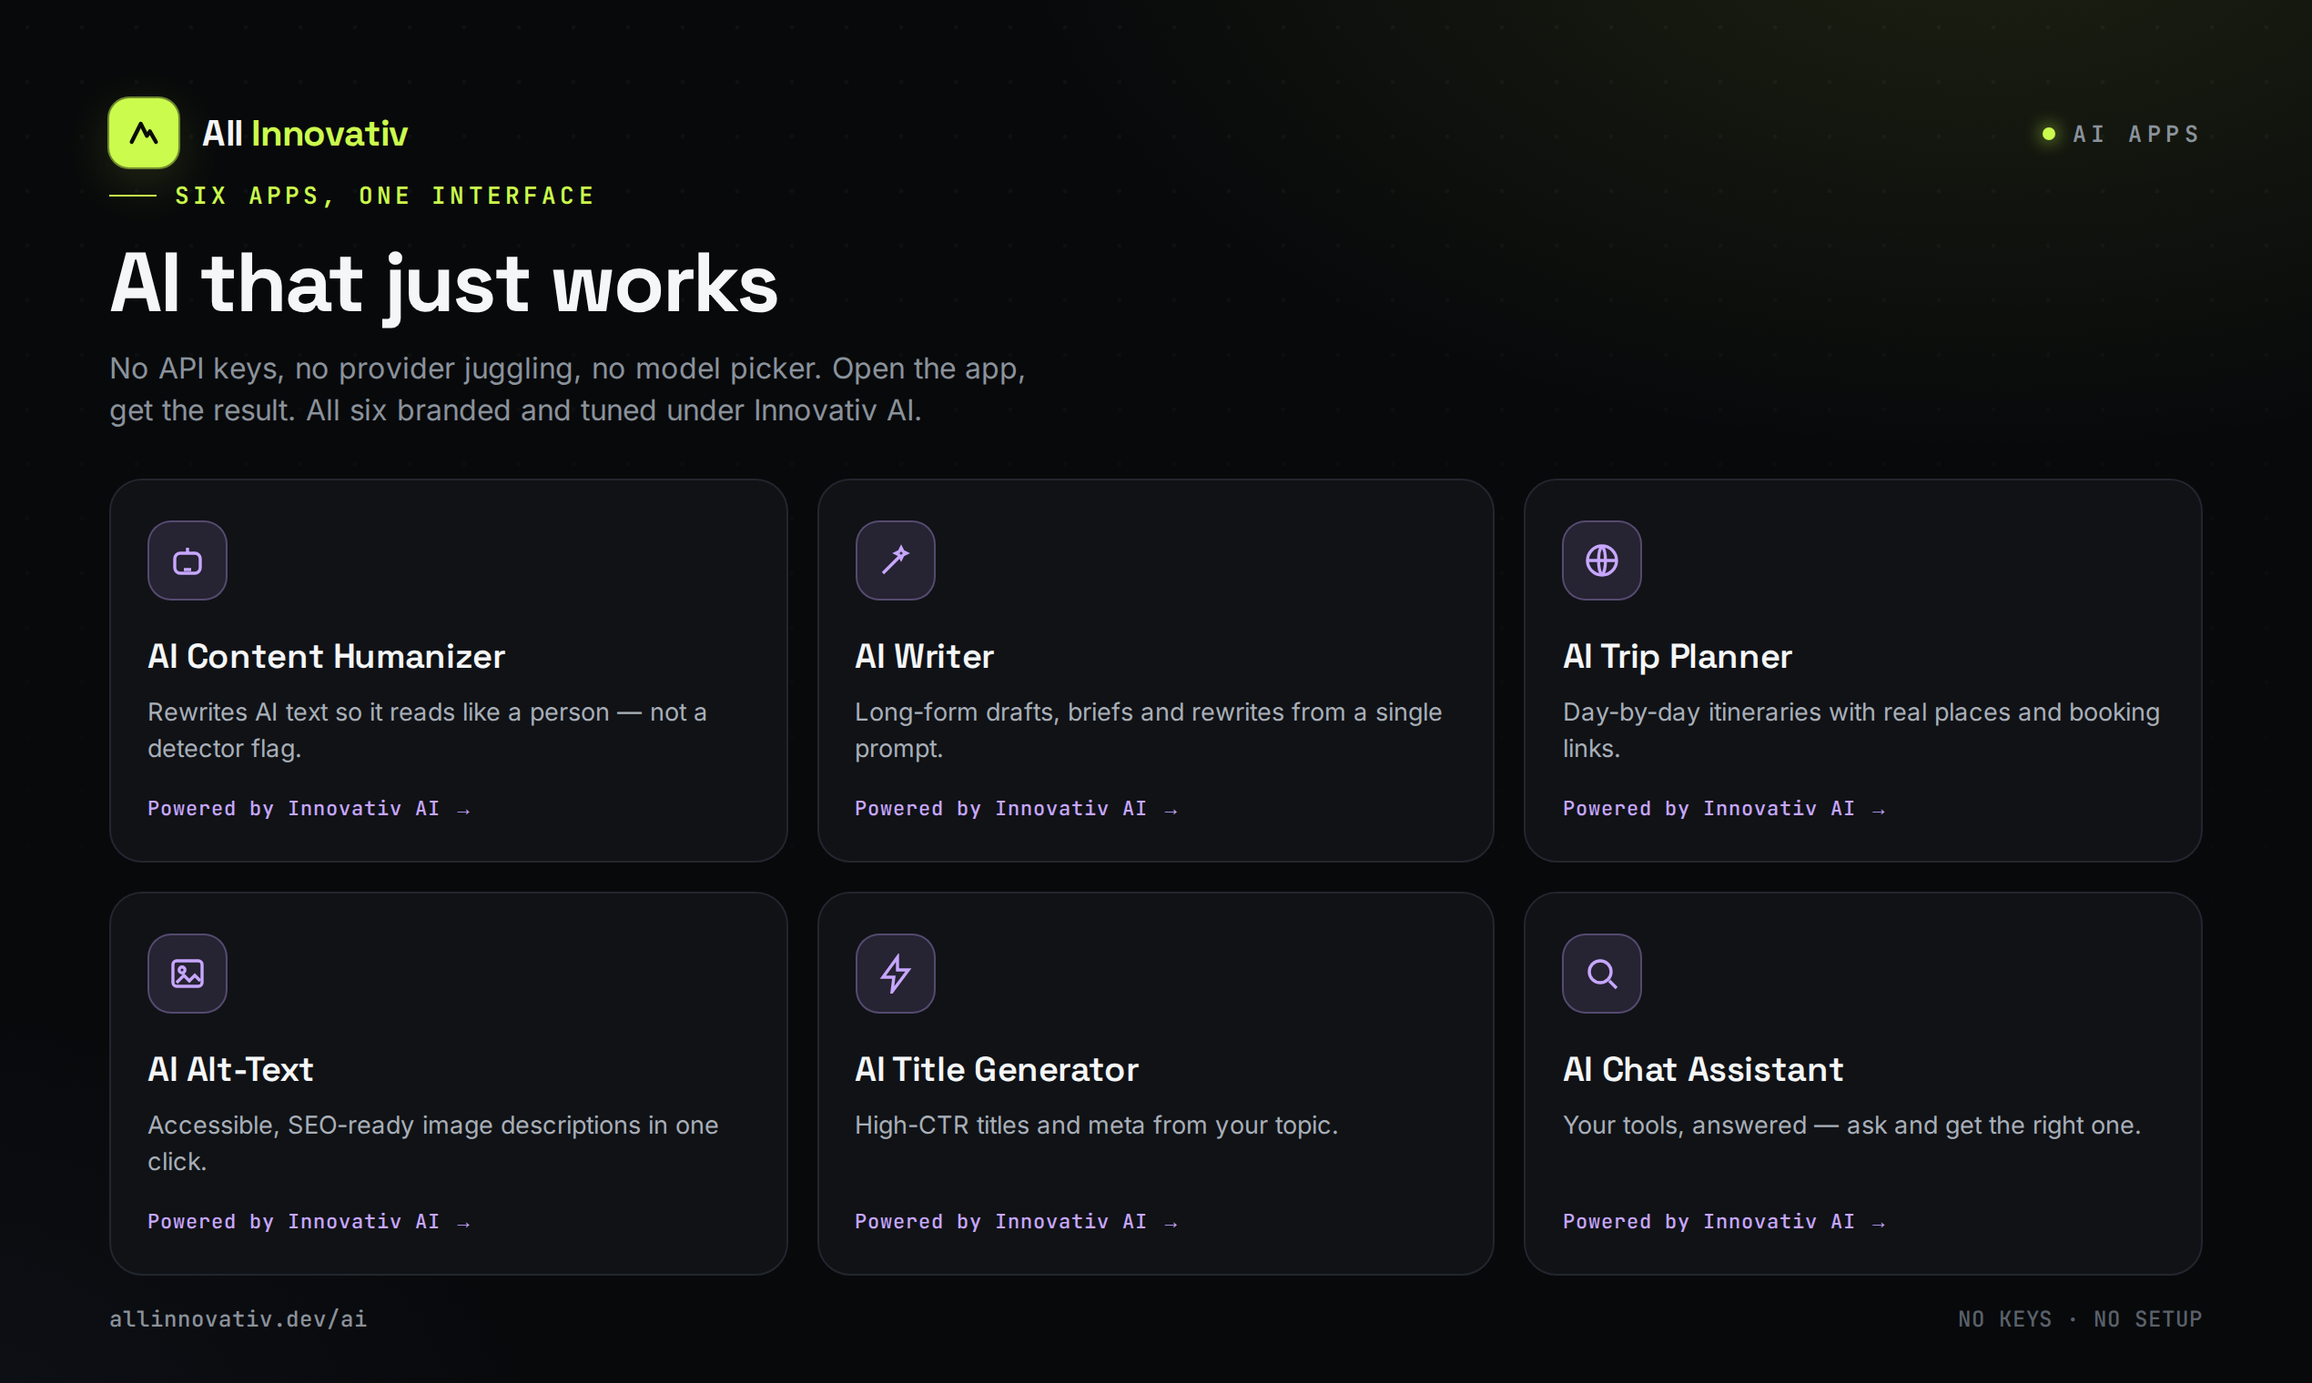Viewport: 2312px width, 1383px height.
Task: Open the AI Trip Planner card title
Action: click(x=1678, y=656)
